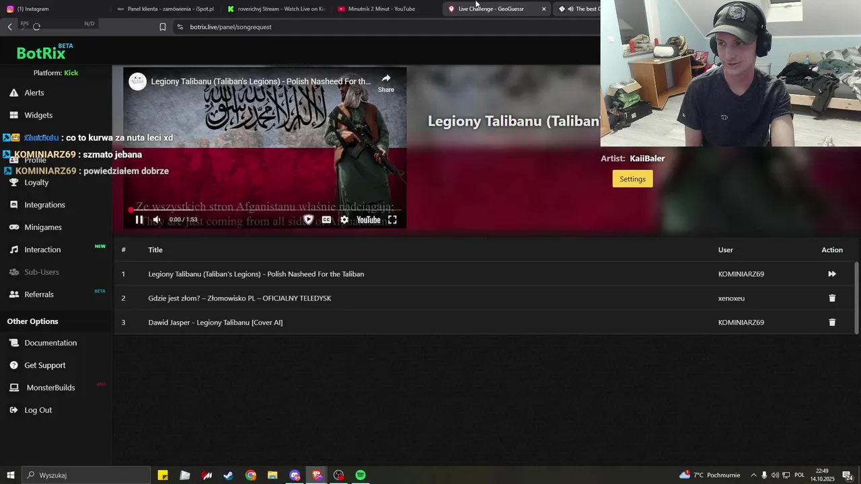Delete the Gdzie jest złom song request
Viewport: 861px width, 484px height.
pos(832,298)
